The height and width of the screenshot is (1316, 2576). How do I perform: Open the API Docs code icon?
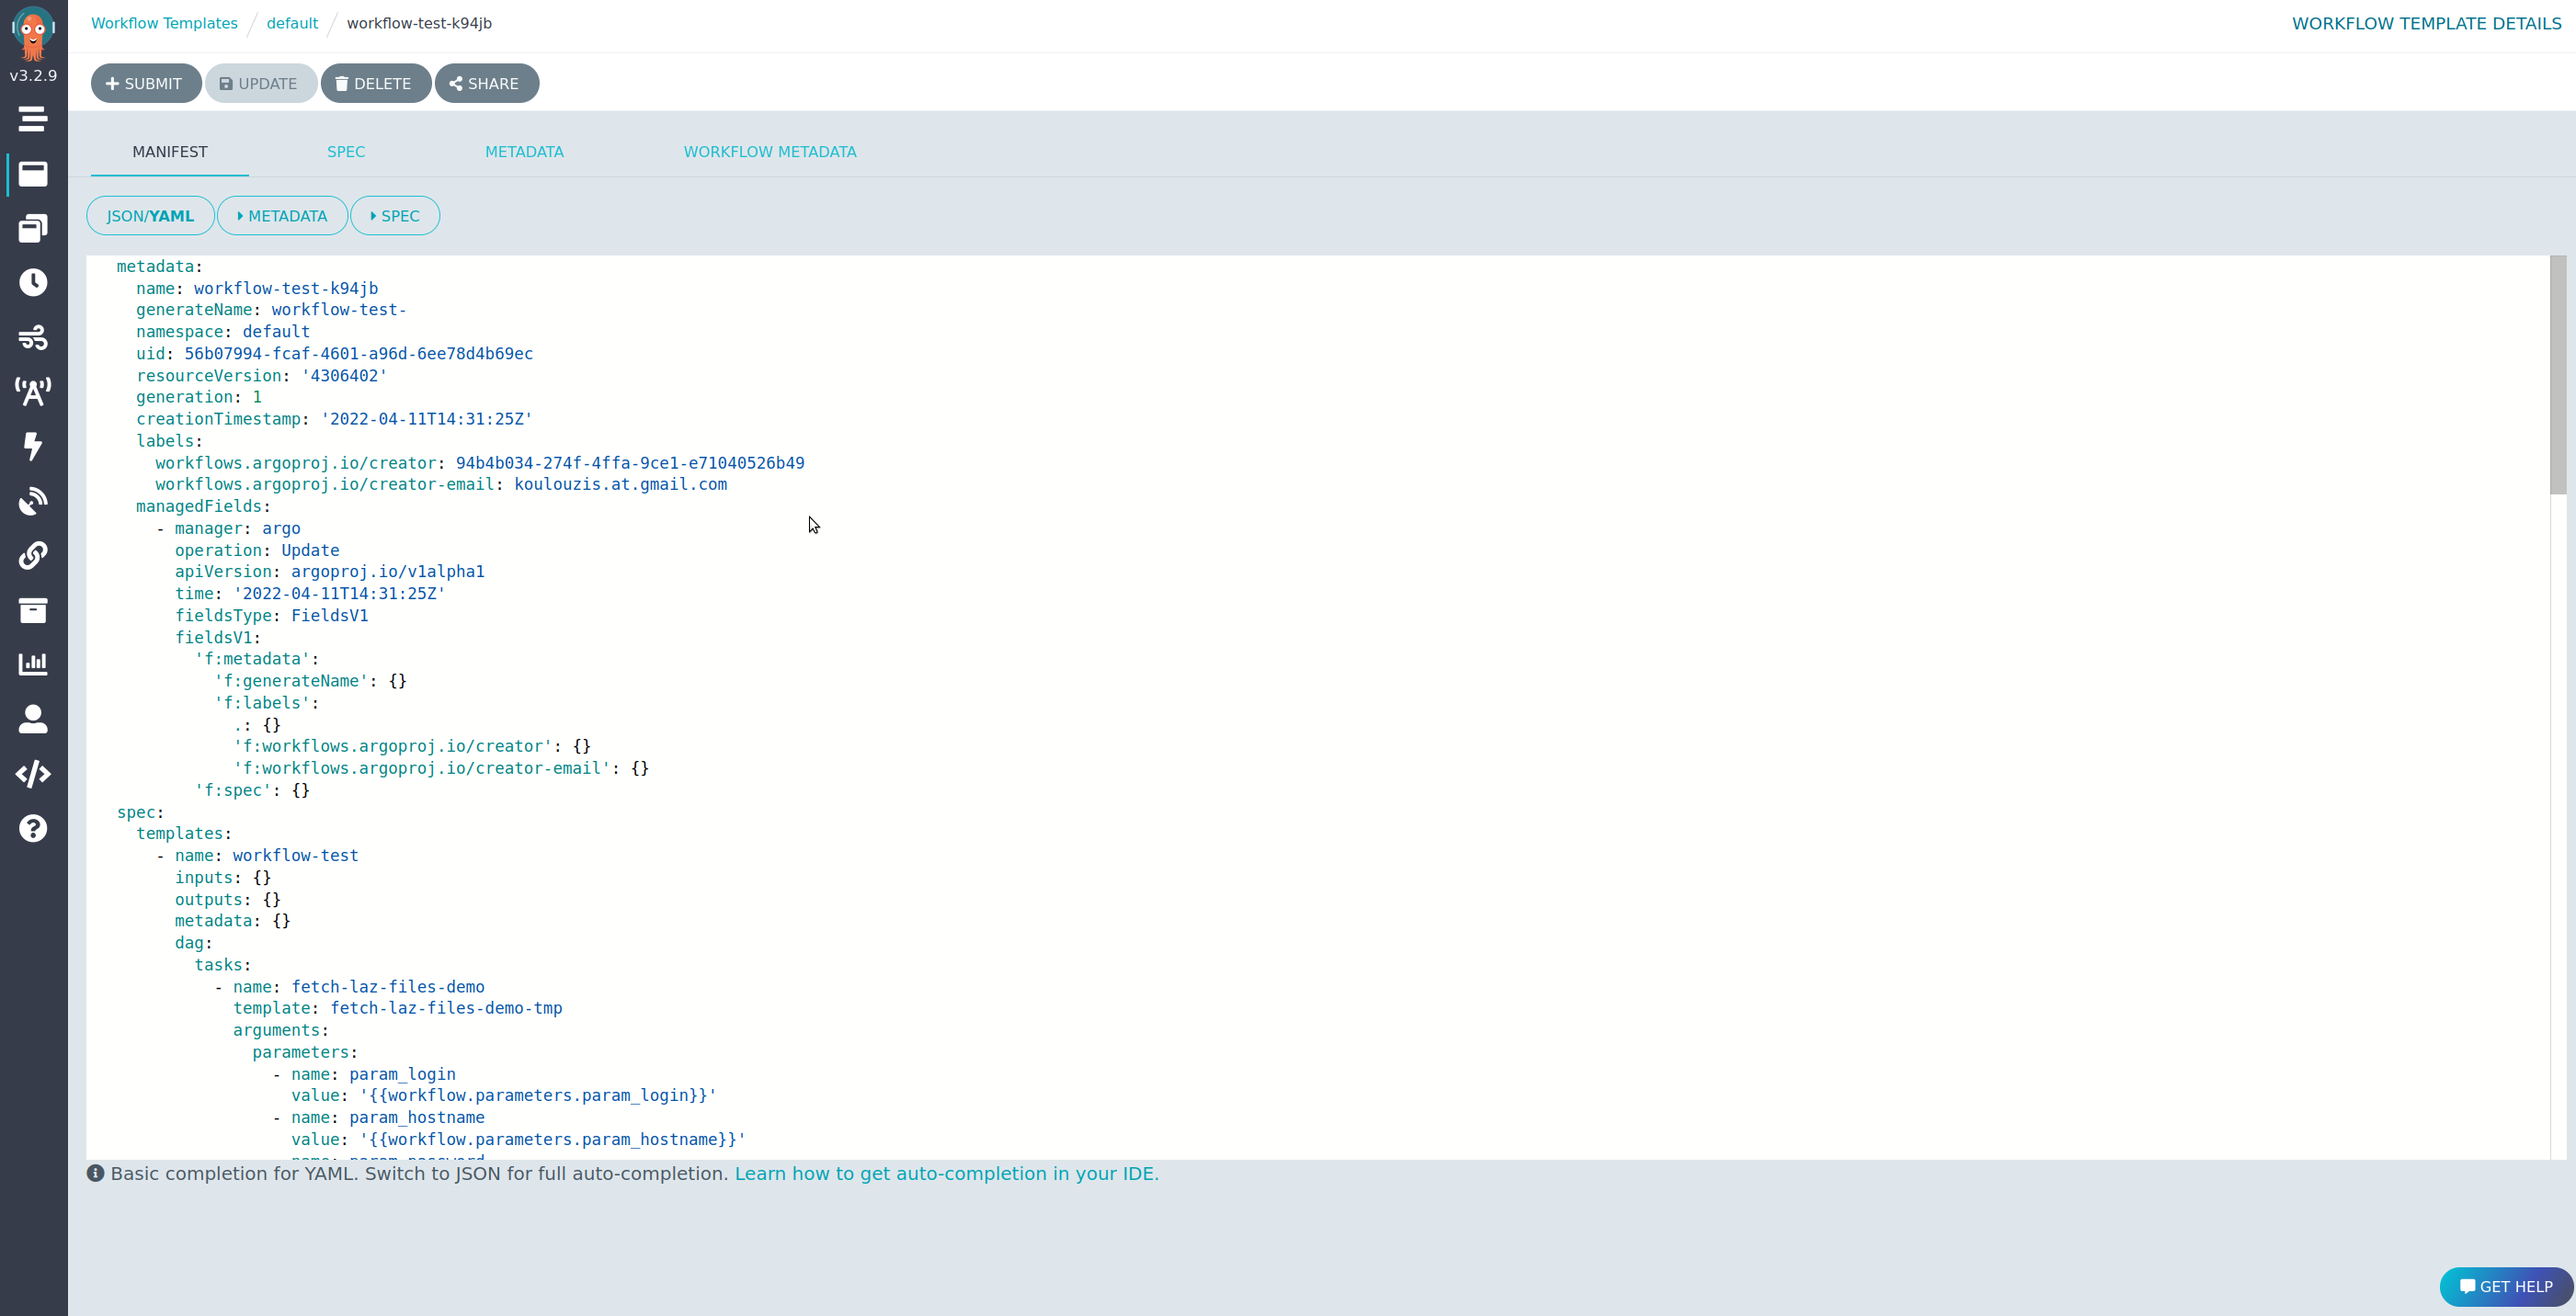pos(33,773)
